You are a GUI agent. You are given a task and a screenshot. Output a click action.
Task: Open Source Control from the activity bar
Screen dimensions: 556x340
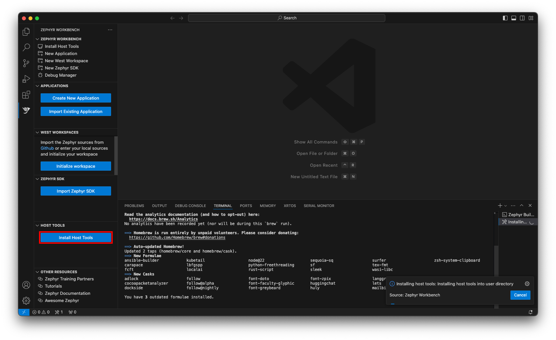(x=26, y=63)
